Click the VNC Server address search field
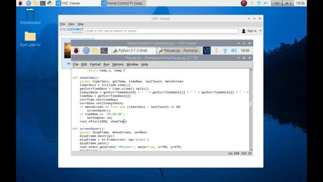Screen dimensions: 323x182 162,31
